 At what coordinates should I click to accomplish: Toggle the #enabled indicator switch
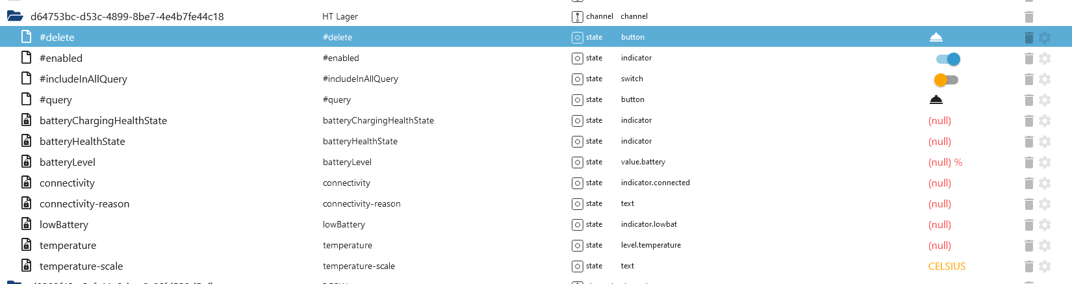948,59
